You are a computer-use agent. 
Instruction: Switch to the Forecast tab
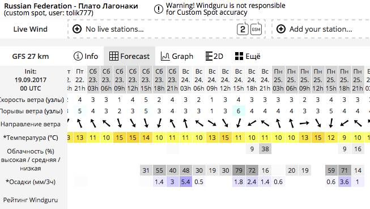tap(129, 56)
